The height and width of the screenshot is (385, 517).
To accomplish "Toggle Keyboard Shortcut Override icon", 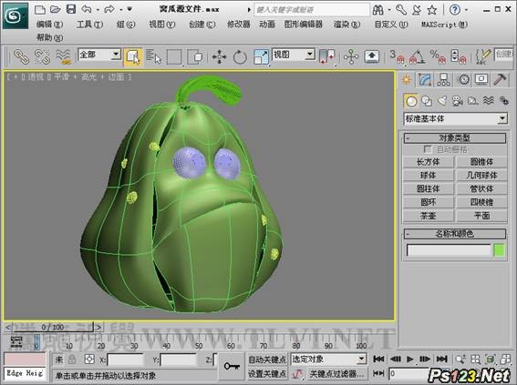I will point(372,56).
